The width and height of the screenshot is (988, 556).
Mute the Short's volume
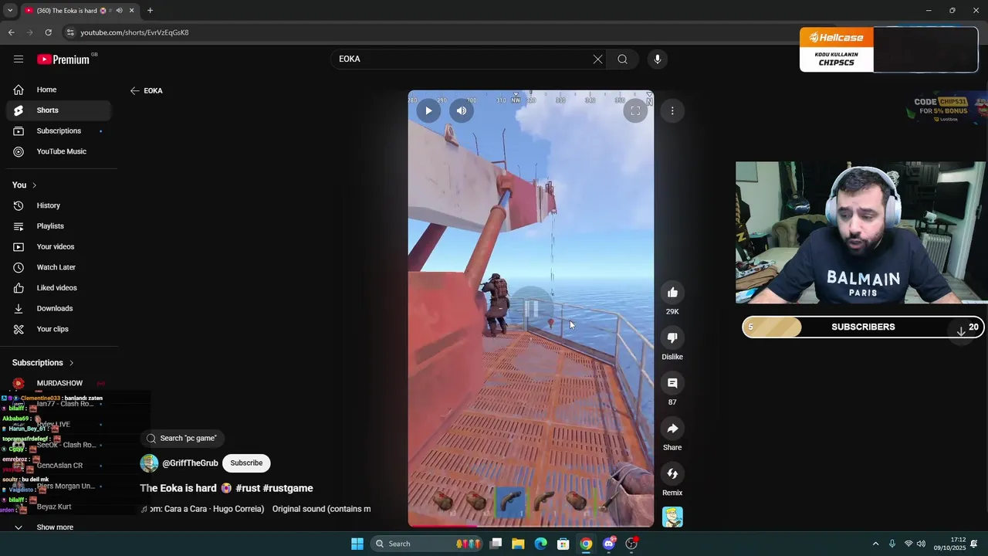click(462, 110)
